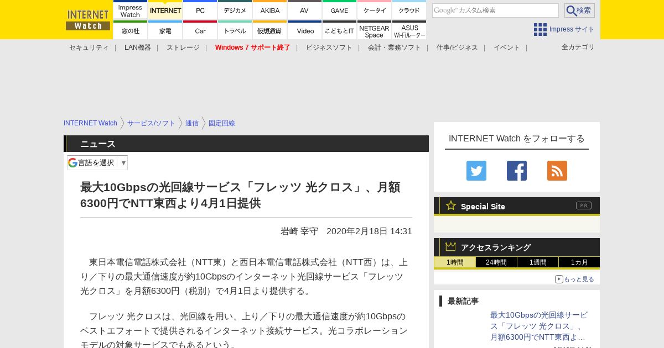Open the Windows 7 サポート終了 link

(x=253, y=48)
